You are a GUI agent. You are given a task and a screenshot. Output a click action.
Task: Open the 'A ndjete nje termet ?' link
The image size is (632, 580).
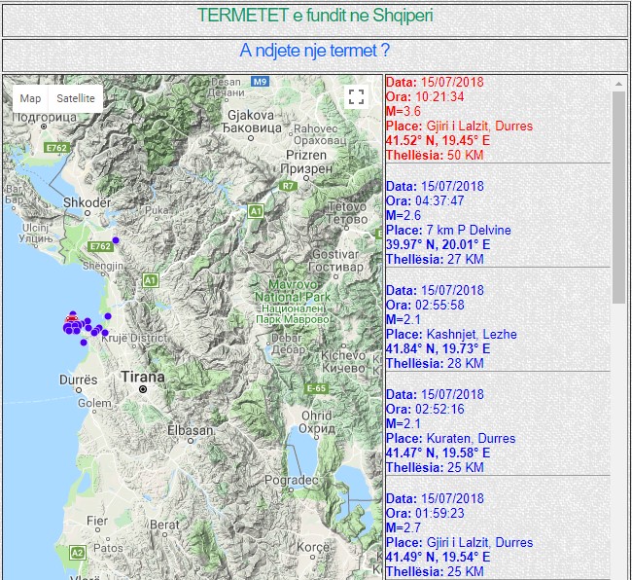click(x=315, y=51)
